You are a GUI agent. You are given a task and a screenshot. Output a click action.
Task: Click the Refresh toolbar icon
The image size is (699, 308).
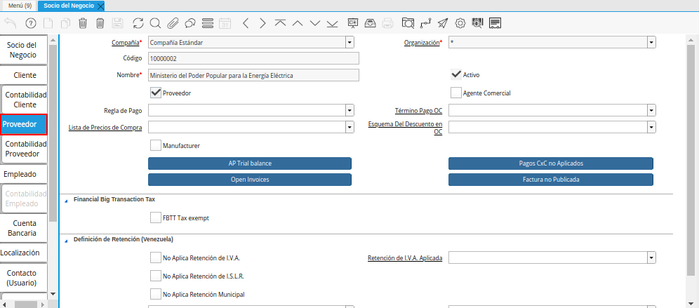(x=138, y=23)
